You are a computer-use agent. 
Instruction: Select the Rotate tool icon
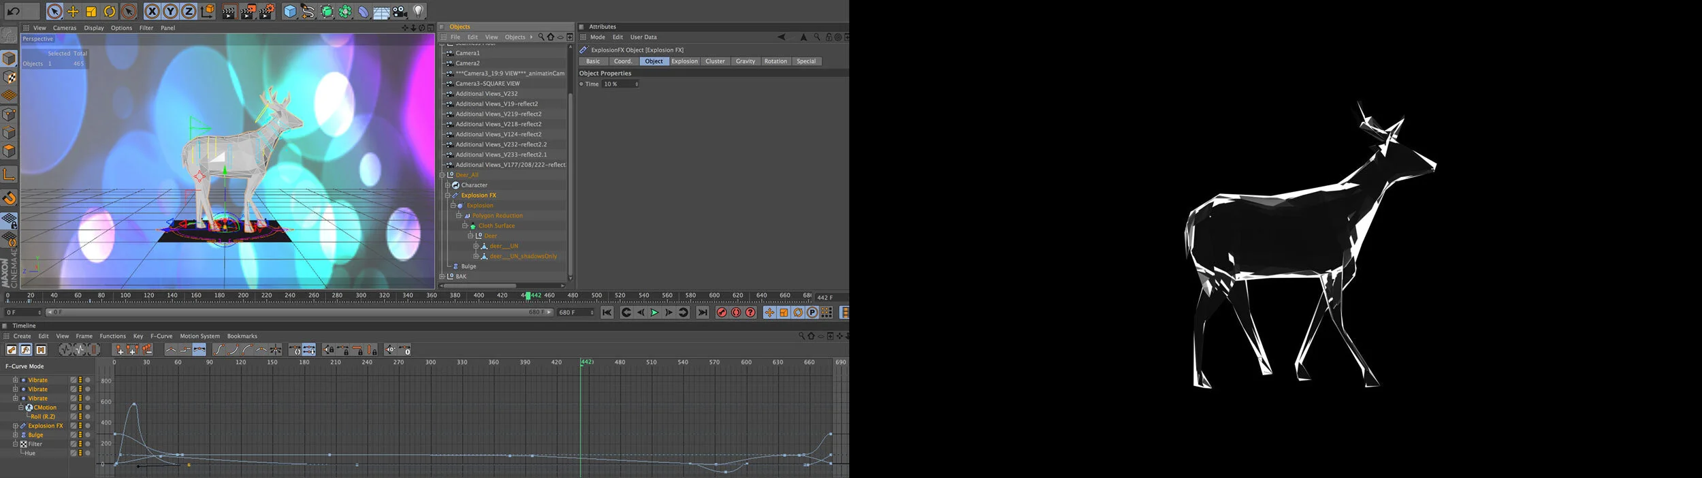110,11
